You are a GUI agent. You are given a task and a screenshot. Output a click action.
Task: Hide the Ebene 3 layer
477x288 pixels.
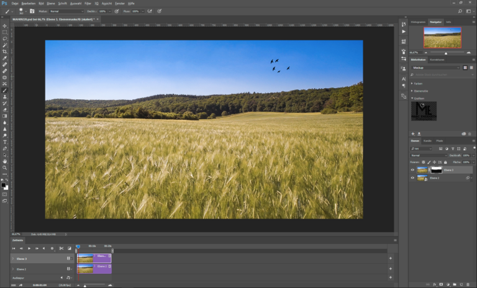(x=412, y=170)
